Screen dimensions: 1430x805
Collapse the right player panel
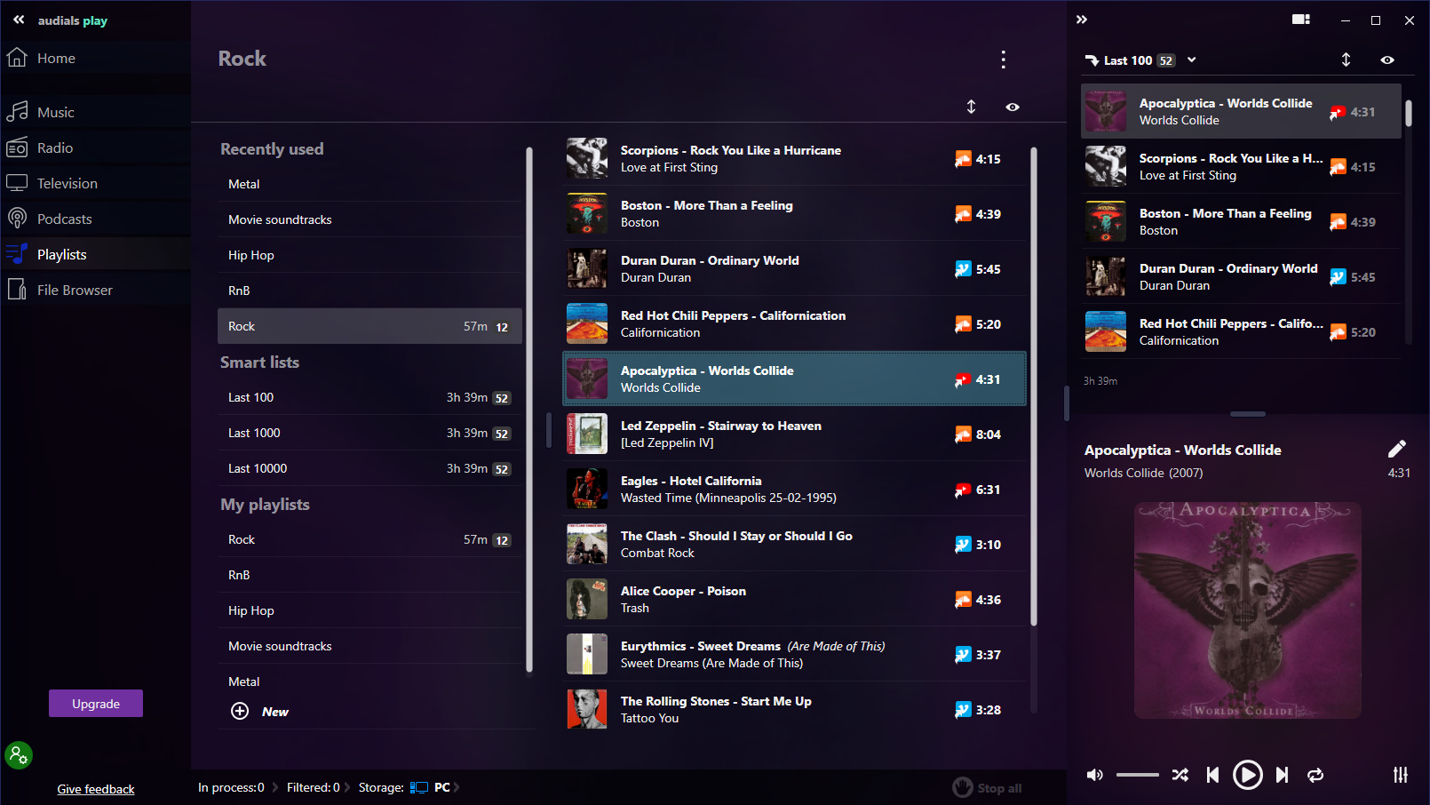[x=1082, y=20]
